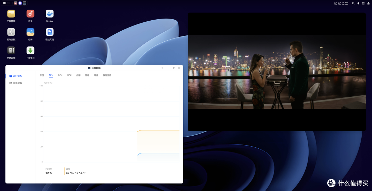Open the app grid launcher in top bar
Viewport: 372px width, 191px height.
(x=9, y=3)
